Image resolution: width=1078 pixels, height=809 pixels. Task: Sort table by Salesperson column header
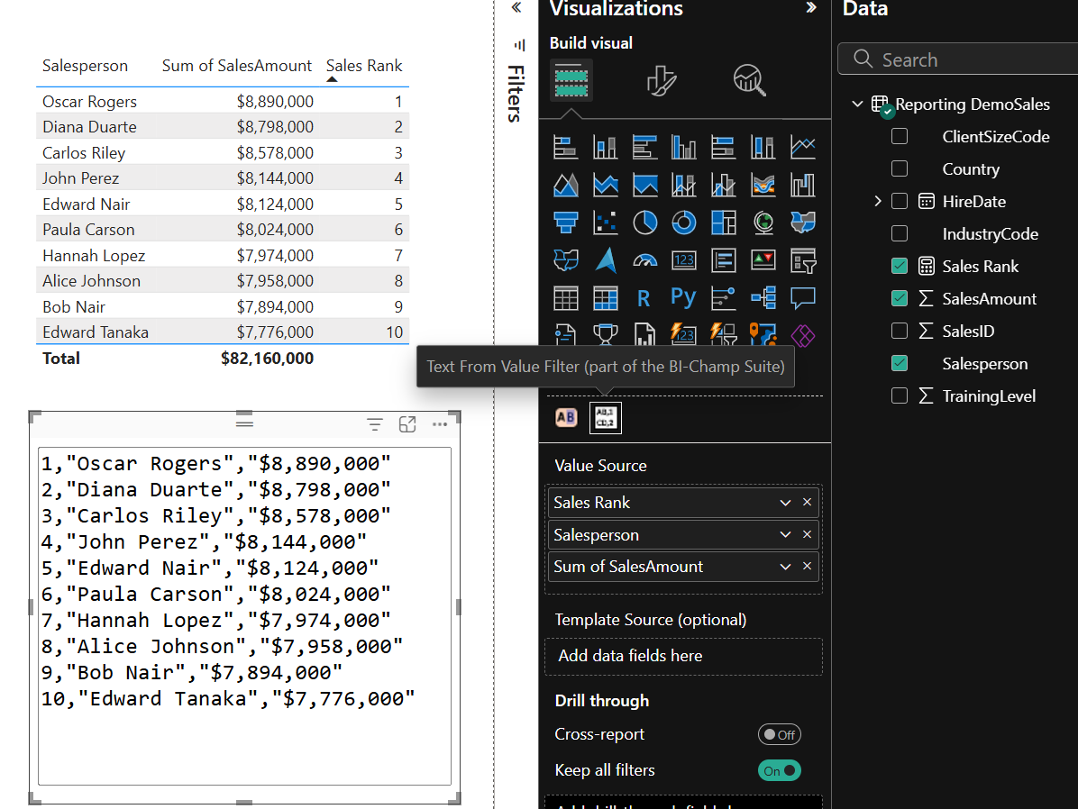point(86,65)
